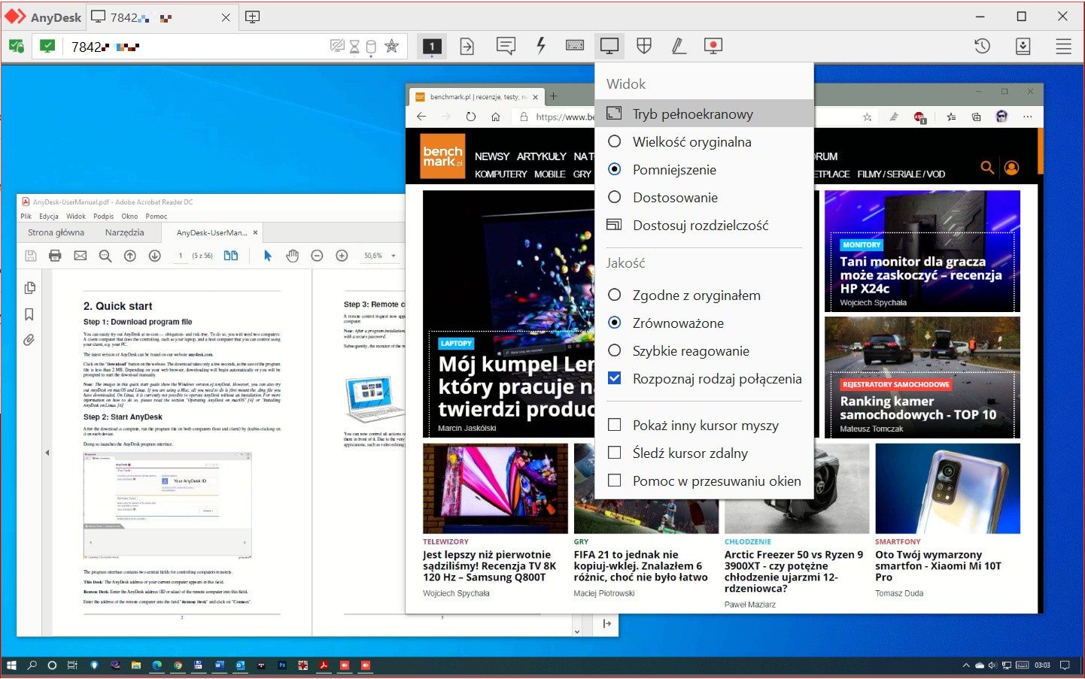Expand the Acrobat zoom percentage dropdown
Image resolution: width=1085 pixels, height=679 pixels.
pyautogui.click(x=393, y=256)
